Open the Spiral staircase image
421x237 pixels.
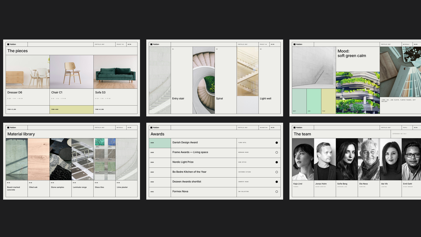pos(203,80)
